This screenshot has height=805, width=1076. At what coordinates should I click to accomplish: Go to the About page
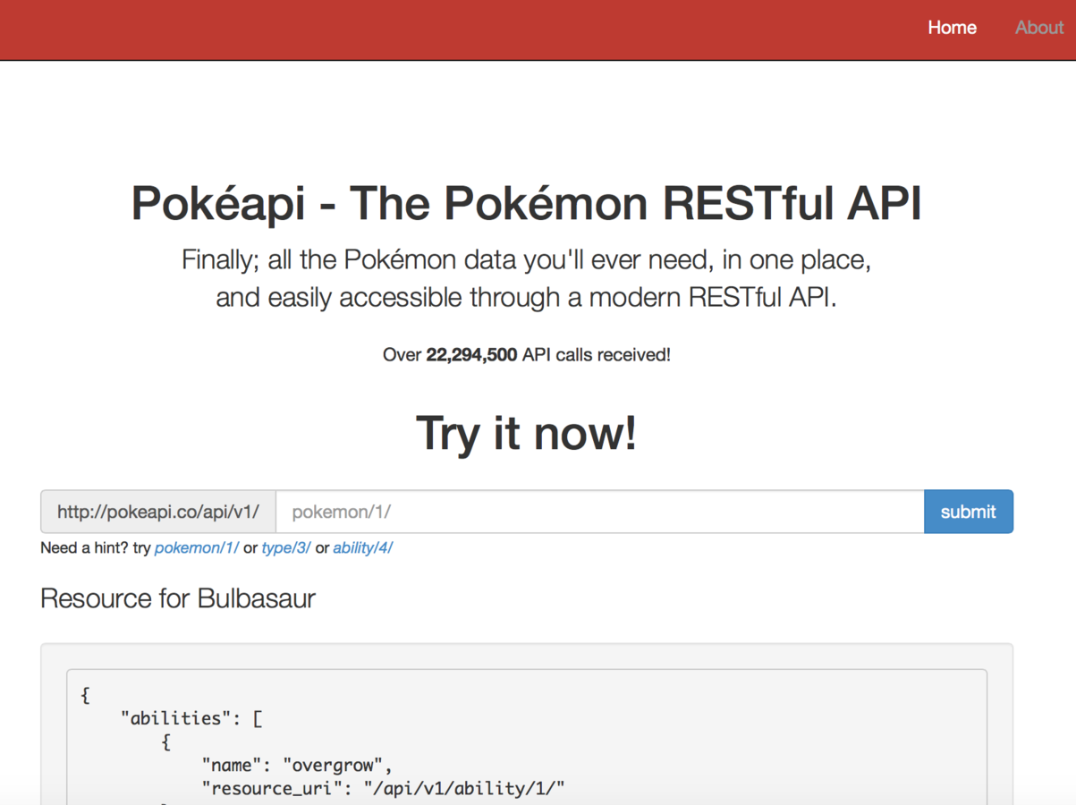coord(1039,28)
